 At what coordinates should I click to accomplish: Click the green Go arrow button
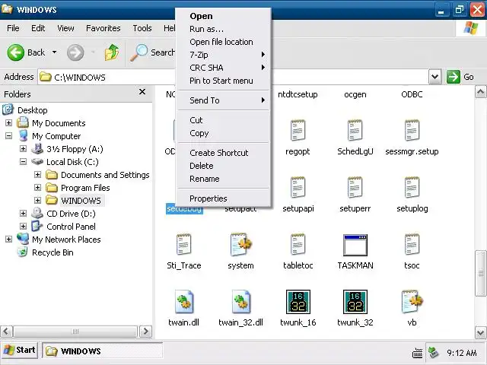point(454,77)
